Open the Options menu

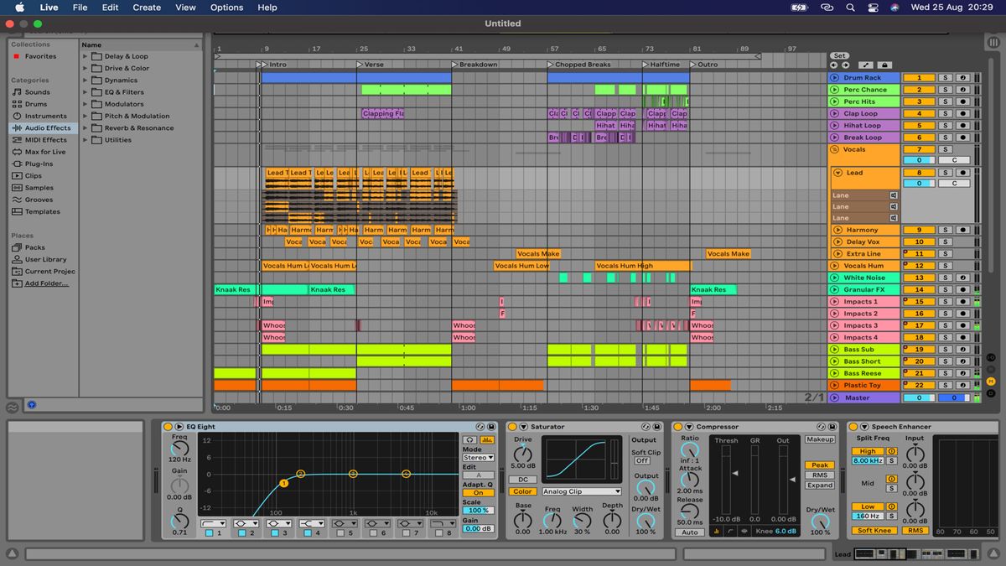point(226,7)
